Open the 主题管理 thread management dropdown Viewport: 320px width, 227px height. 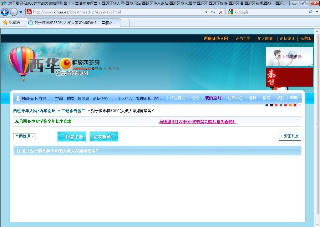[24, 136]
